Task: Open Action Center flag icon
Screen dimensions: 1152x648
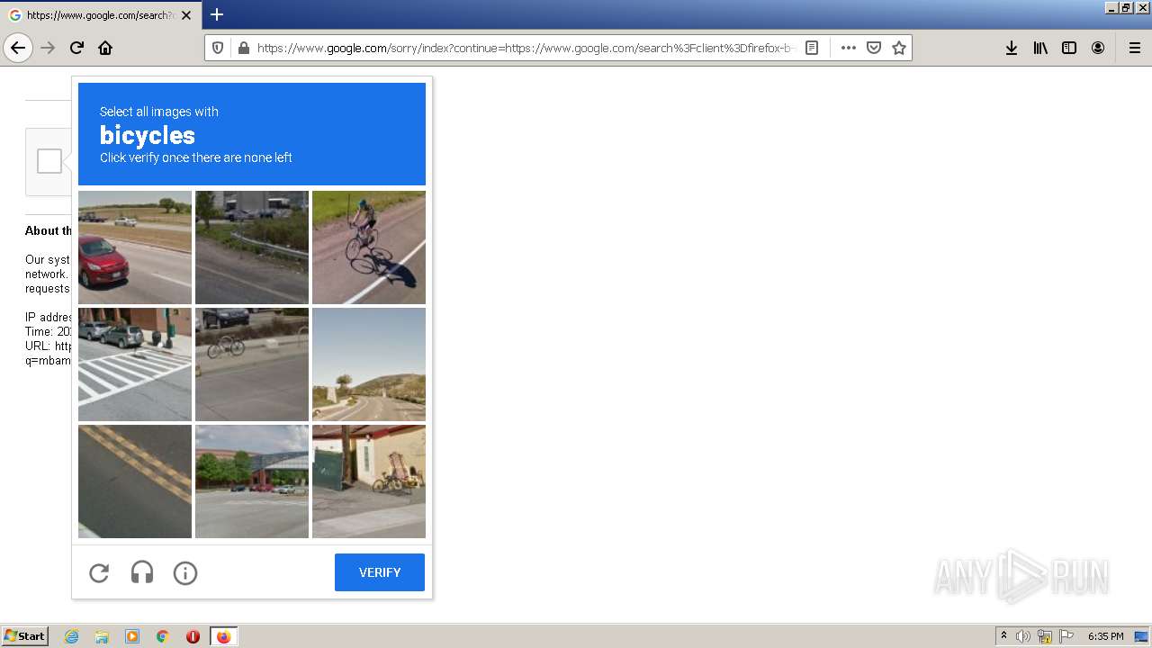Action: [x=1066, y=636]
